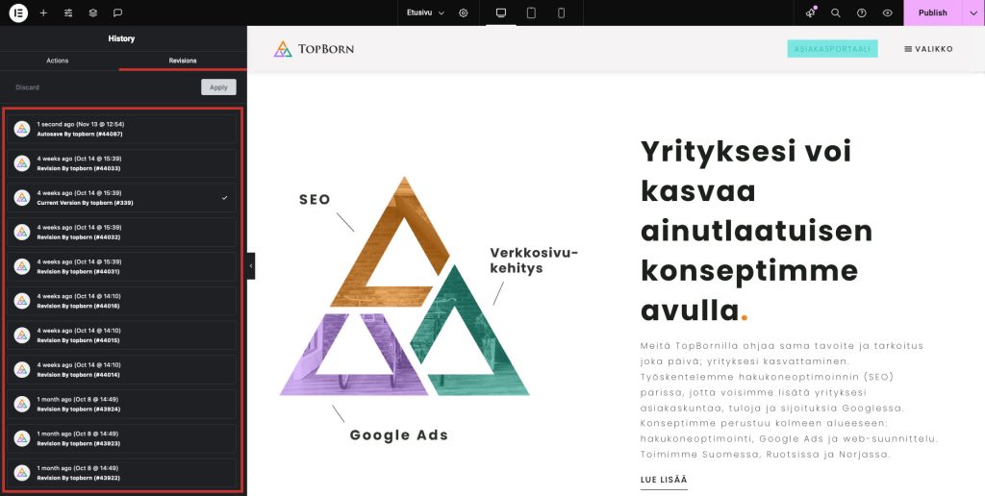Click avatar of revision #44016
Viewport: 985px width, 496px height.
coord(22,301)
